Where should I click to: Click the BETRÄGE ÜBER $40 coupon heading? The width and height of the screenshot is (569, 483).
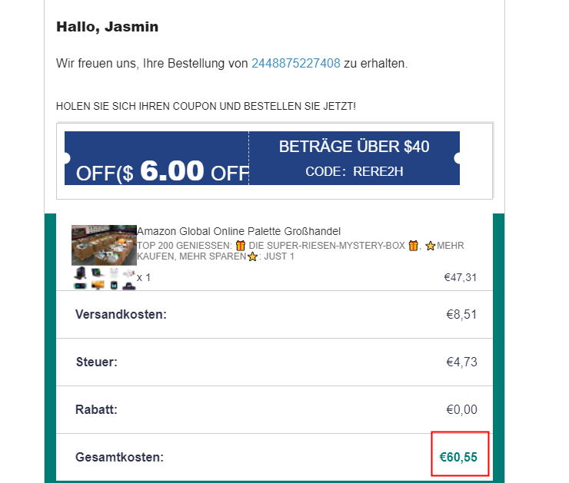tap(354, 147)
